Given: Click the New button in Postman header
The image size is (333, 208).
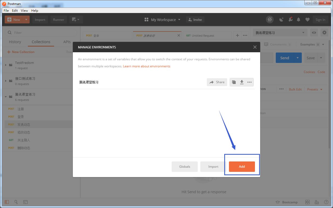Looking at the screenshot, I should coord(14,19).
